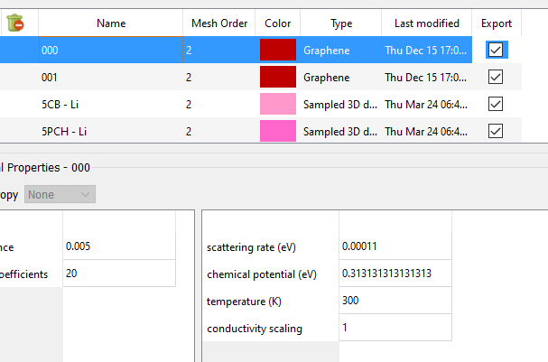Pick the red color swatch of 000
The image size is (548, 362).
click(x=278, y=51)
